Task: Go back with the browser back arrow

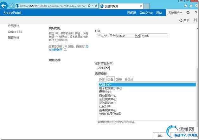Action: [x=4, y=6]
